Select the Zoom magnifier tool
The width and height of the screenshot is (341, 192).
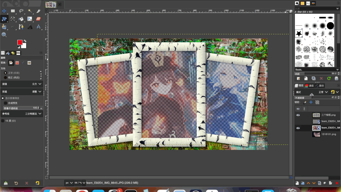(x=4, y=34)
